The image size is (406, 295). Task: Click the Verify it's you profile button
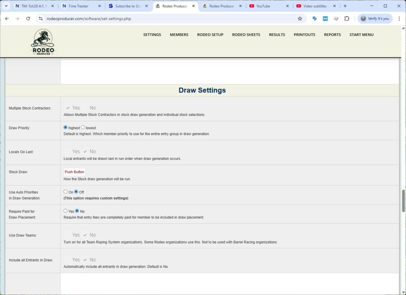[x=374, y=18]
